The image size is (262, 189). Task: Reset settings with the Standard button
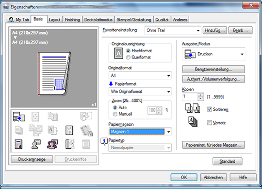point(227,161)
